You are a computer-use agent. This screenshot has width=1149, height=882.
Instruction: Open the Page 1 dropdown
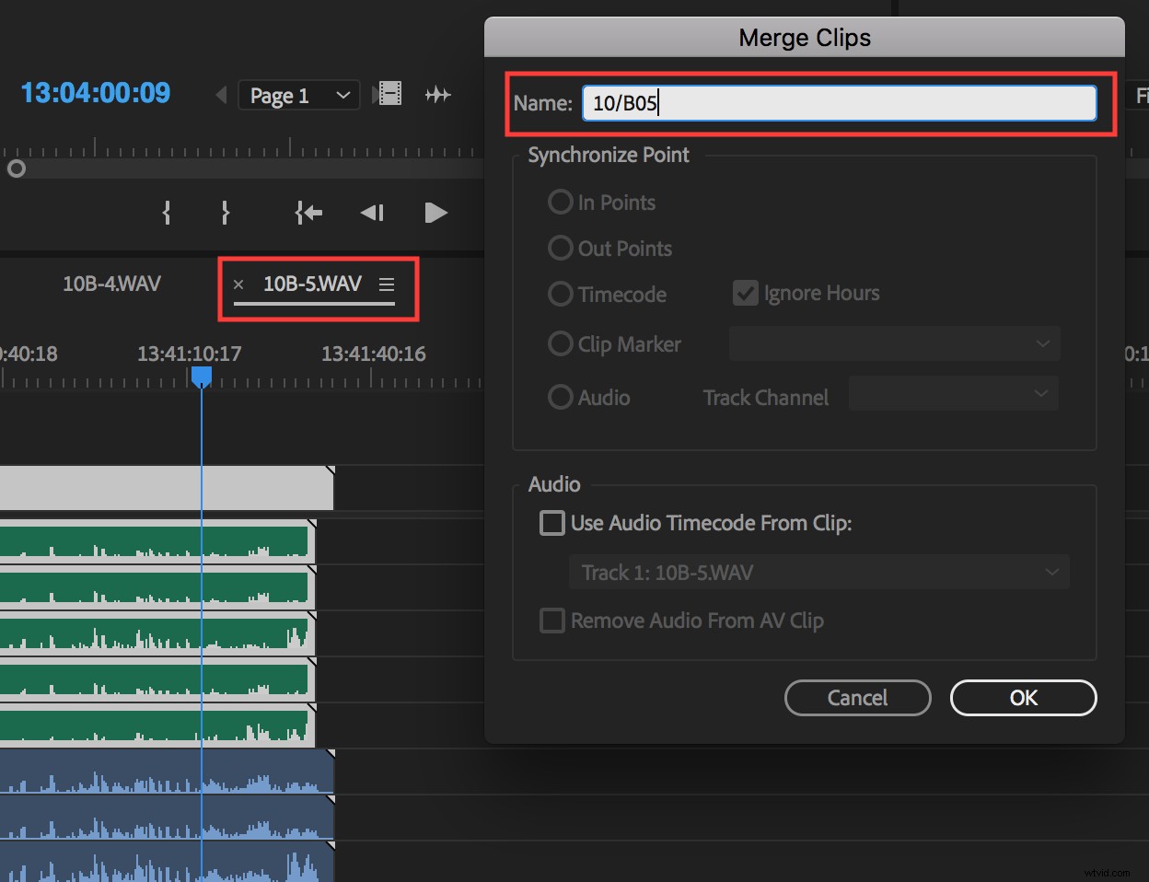(x=298, y=94)
